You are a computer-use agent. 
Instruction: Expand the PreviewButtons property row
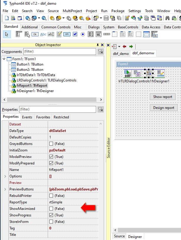[x=5, y=189]
